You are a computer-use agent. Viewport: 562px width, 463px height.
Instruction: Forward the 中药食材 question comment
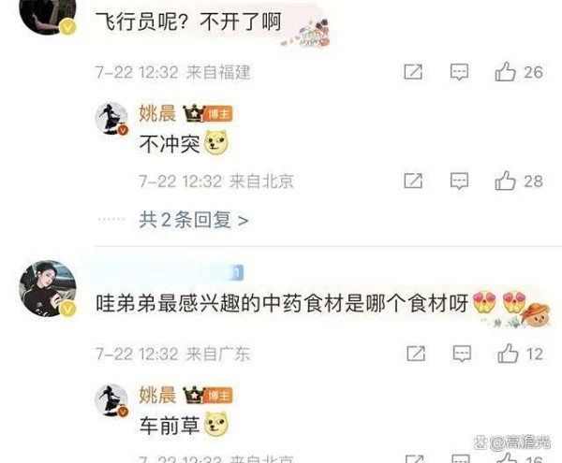click(x=416, y=354)
